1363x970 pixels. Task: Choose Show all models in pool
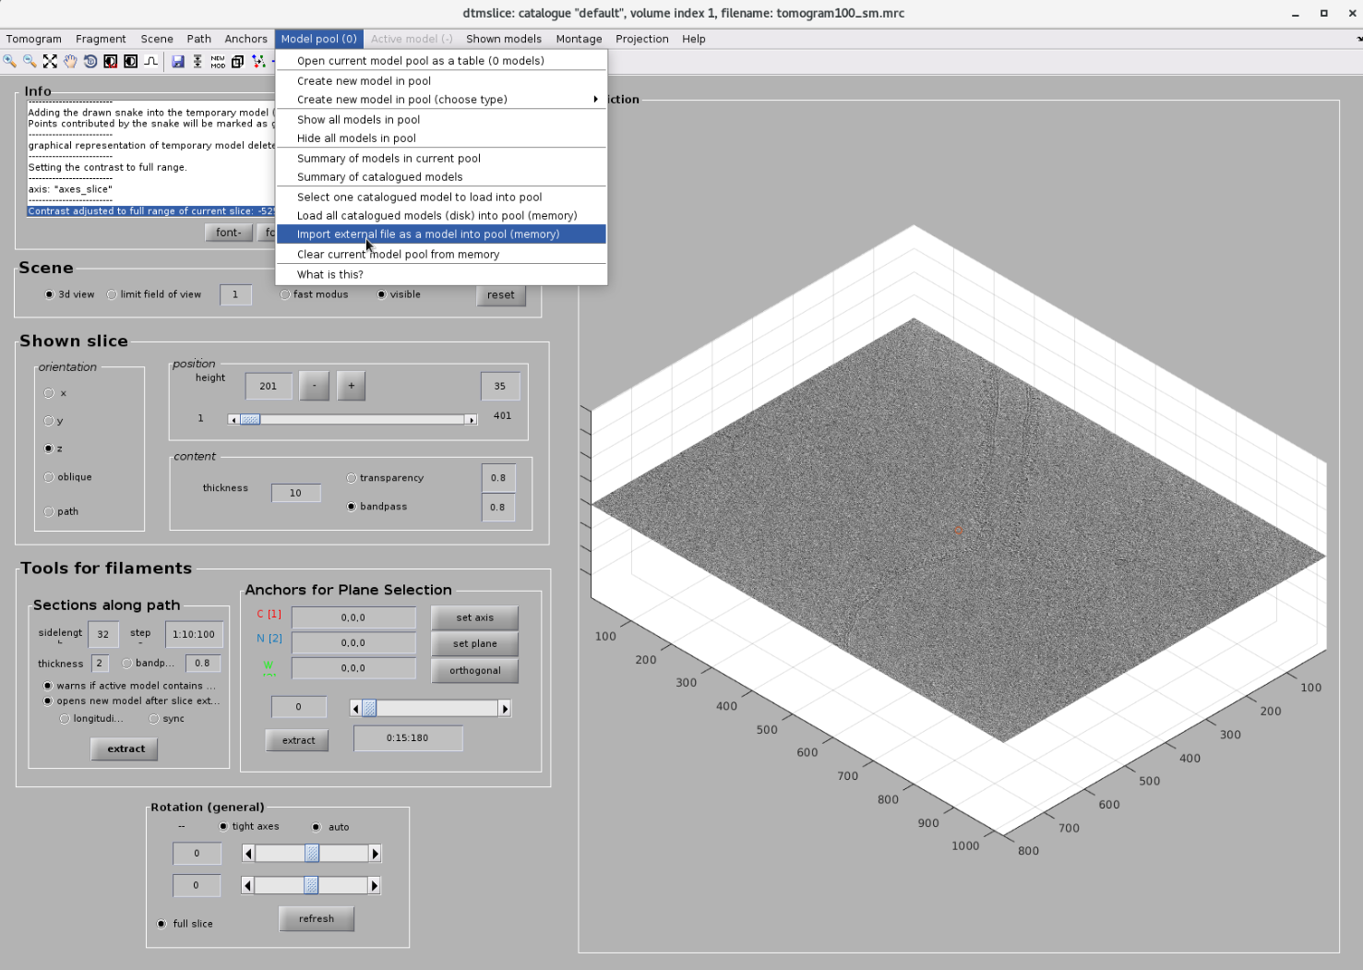[x=441, y=119]
